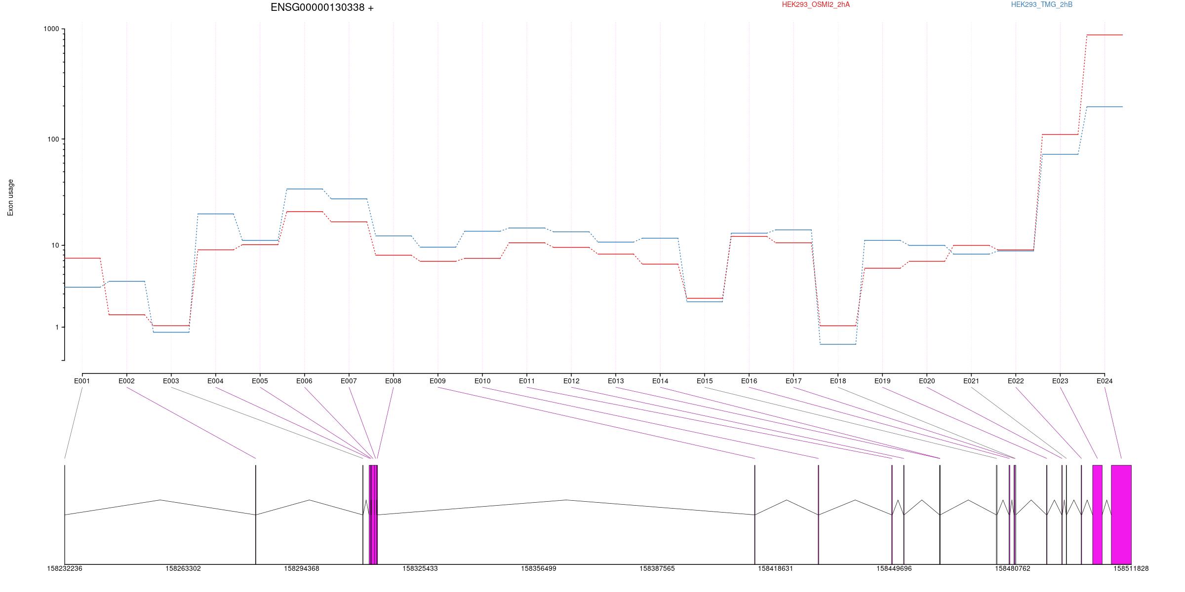Image resolution: width=1185 pixels, height=592 pixels.
Task: Select exon label E011
Action: (x=527, y=381)
